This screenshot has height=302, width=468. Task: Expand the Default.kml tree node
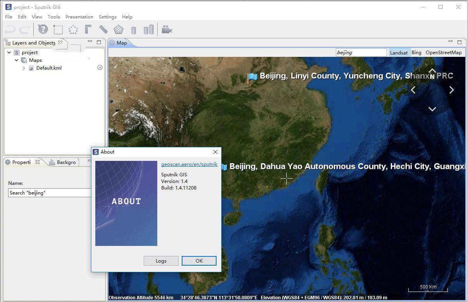pyautogui.click(x=24, y=68)
